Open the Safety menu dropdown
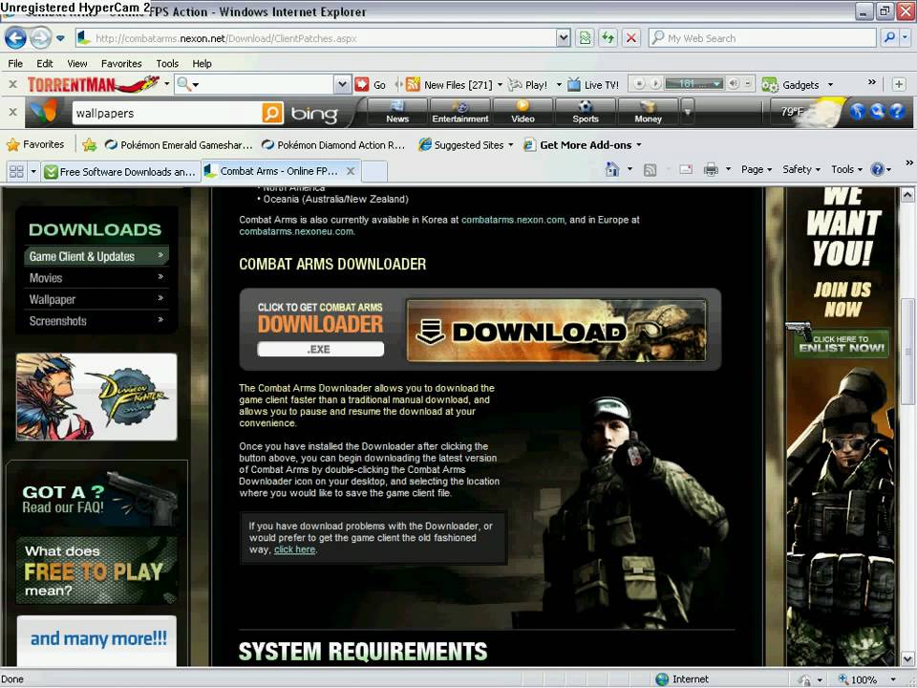The image size is (917, 688). [x=801, y=170]
